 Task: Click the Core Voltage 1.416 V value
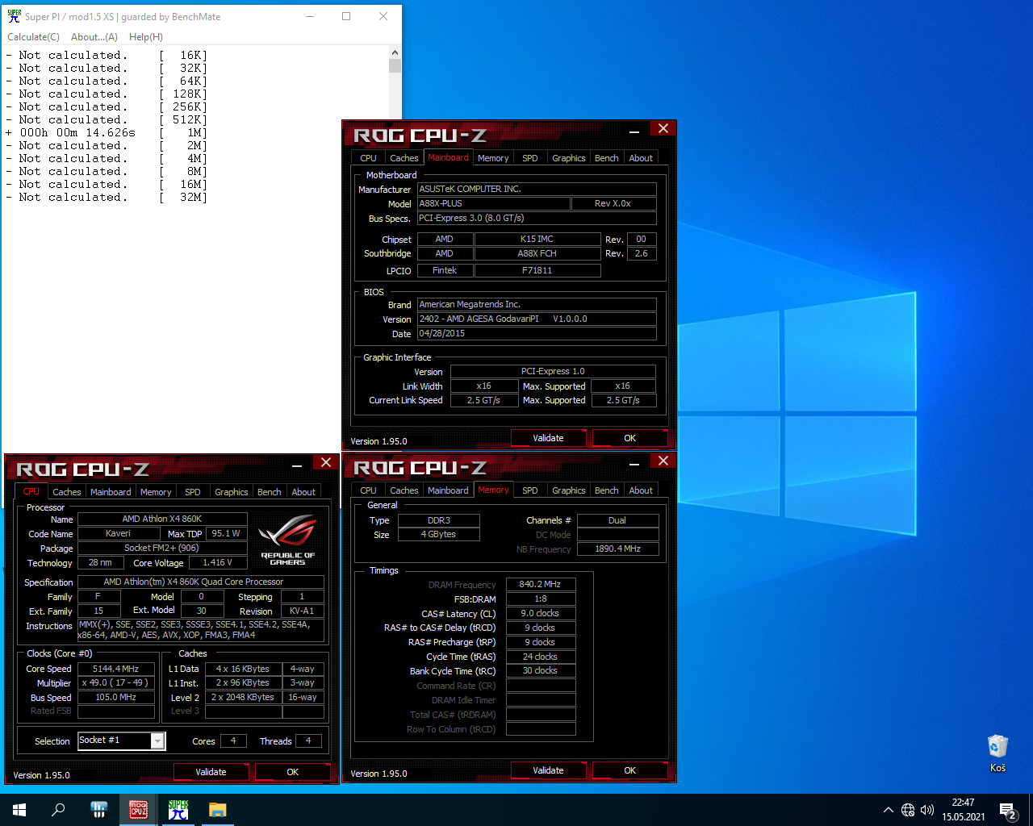pyautogui.click(x=217, y=562)
